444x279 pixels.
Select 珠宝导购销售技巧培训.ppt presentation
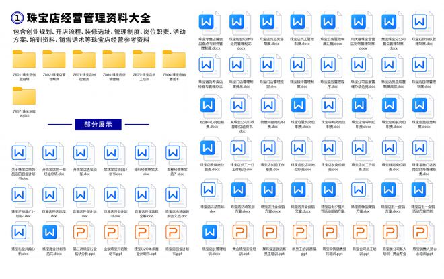click(333, 234)
